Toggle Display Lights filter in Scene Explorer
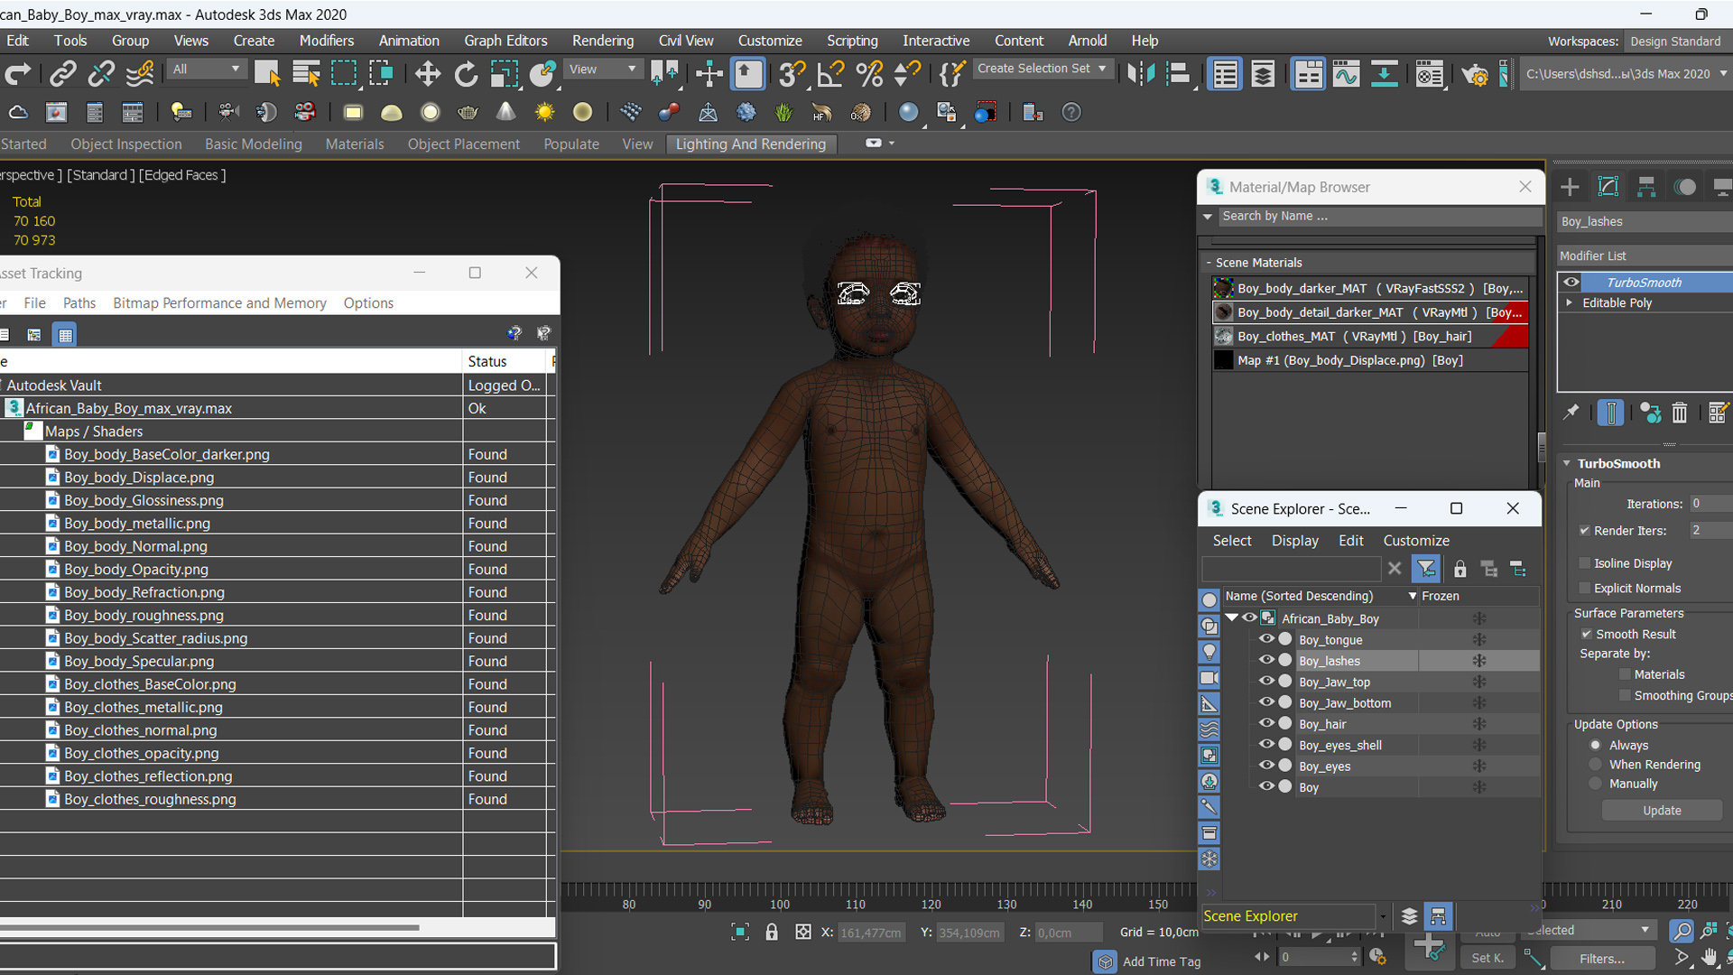1733x975 pixels. (1209, 652)
